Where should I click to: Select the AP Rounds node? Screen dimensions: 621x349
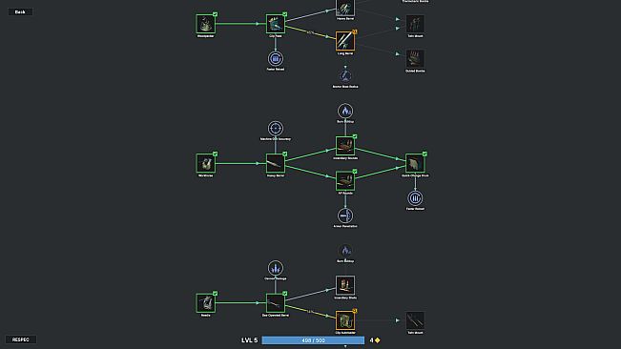click(x=345, y=181)
